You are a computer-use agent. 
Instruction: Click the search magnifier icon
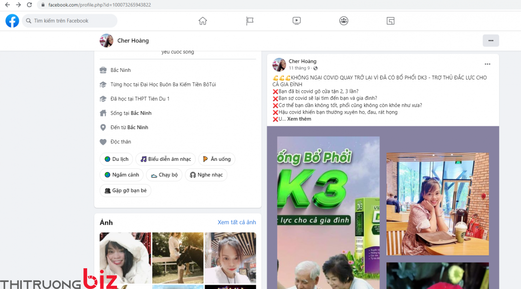28,21
